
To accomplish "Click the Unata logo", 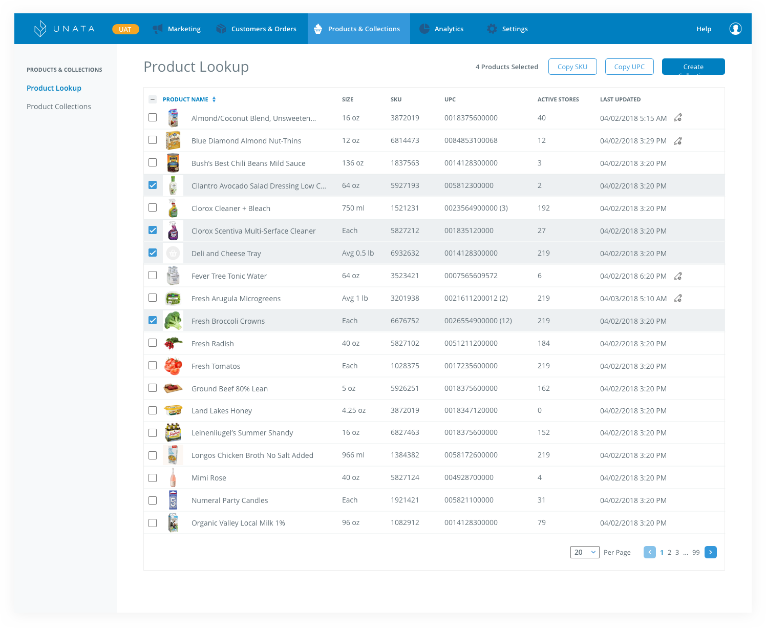I will point(65,29).
